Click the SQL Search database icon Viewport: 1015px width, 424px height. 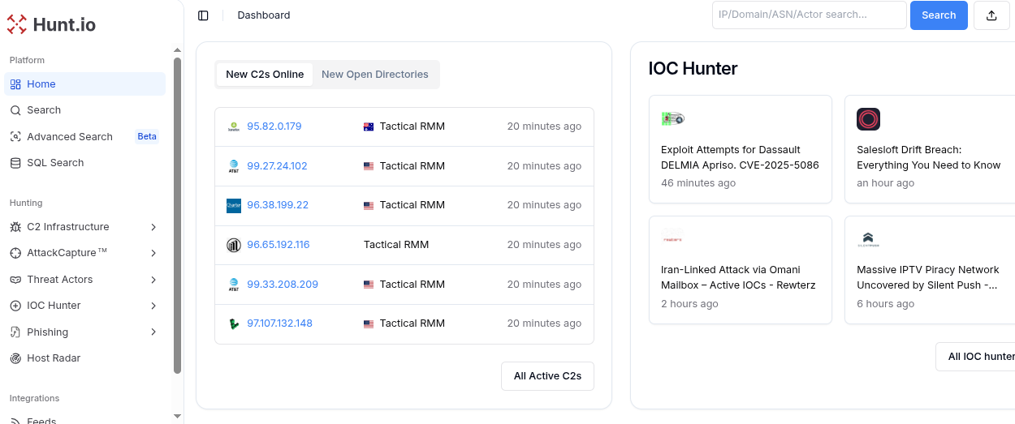(15, 163)
